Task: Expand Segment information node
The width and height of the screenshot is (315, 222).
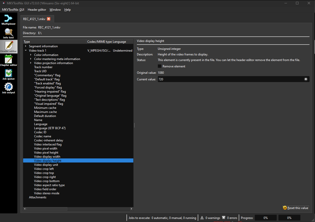Action: pos(26,46)
